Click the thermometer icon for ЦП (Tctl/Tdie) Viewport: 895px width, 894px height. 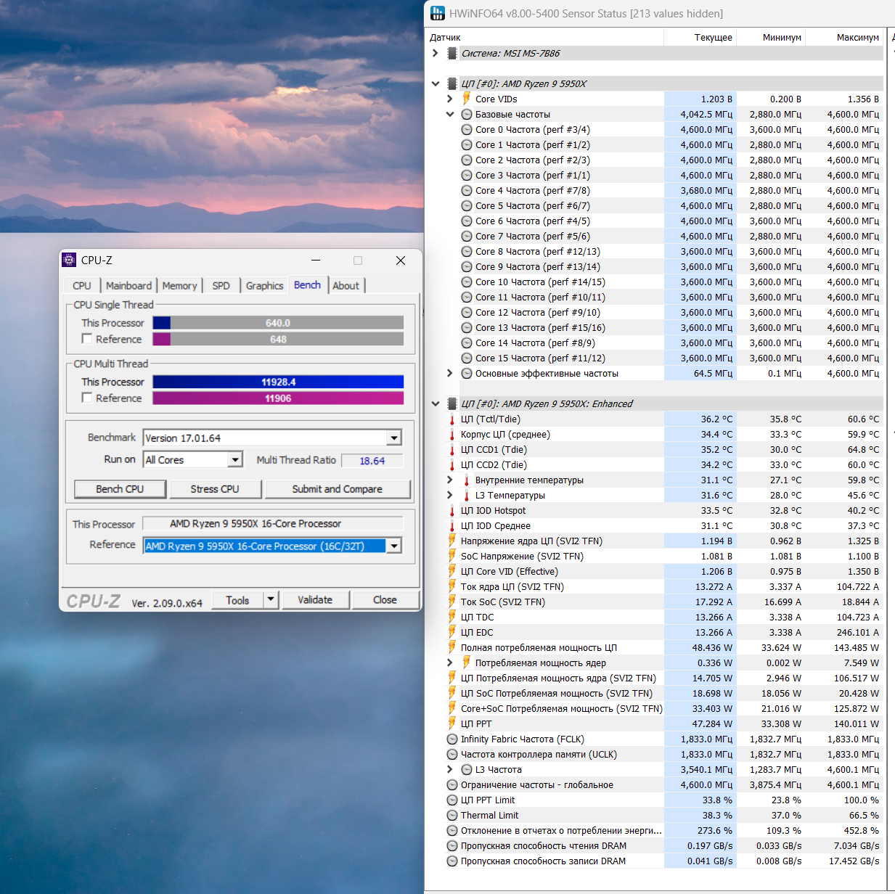452,419
